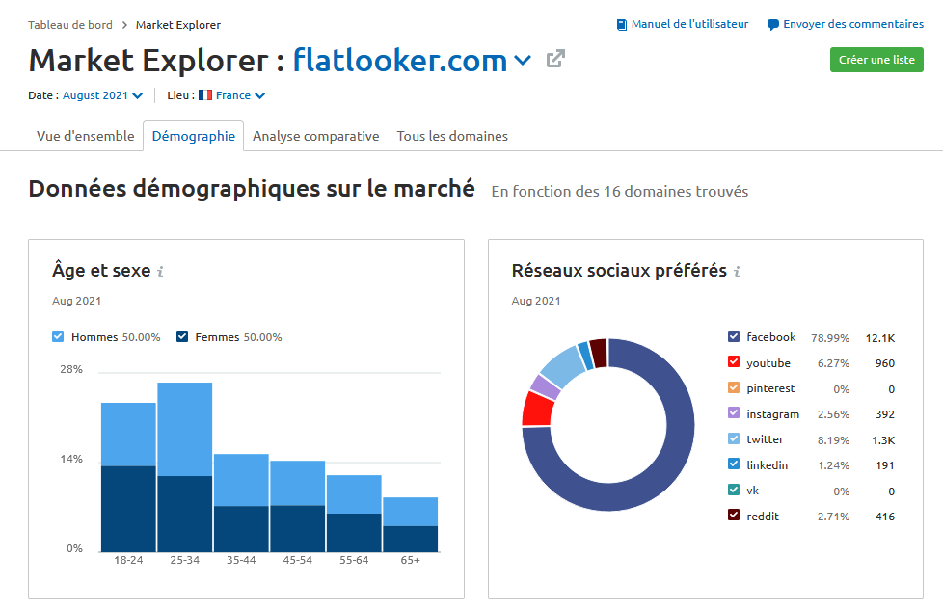Open the Analyse comparative tab

(315, 136)
